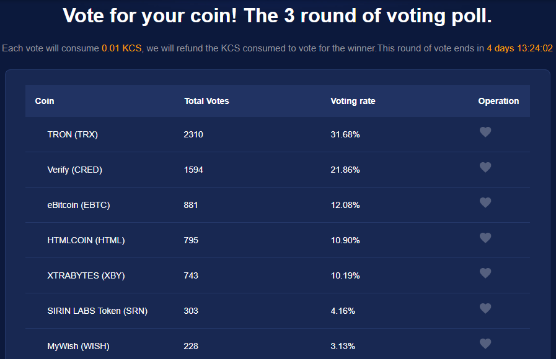
Task: Click the heart next to eBitcoin (EBTC)
Action: click(x=485, y=202)
